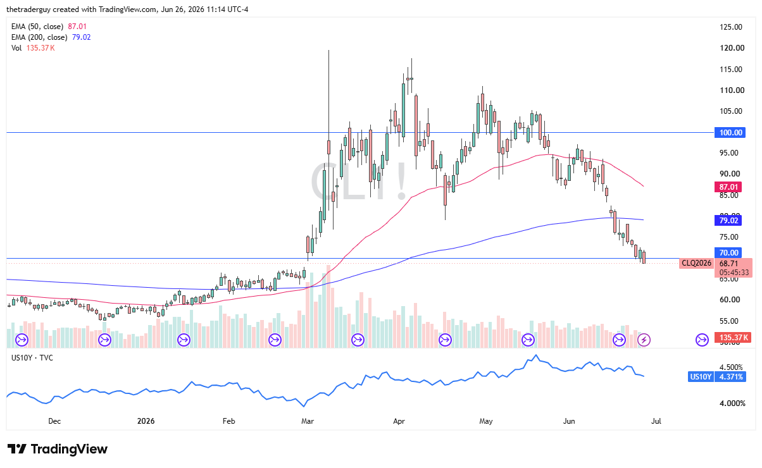The image size is (762, 468).
Task: Click the CLQ2026 symbol label
Action: 696,263
